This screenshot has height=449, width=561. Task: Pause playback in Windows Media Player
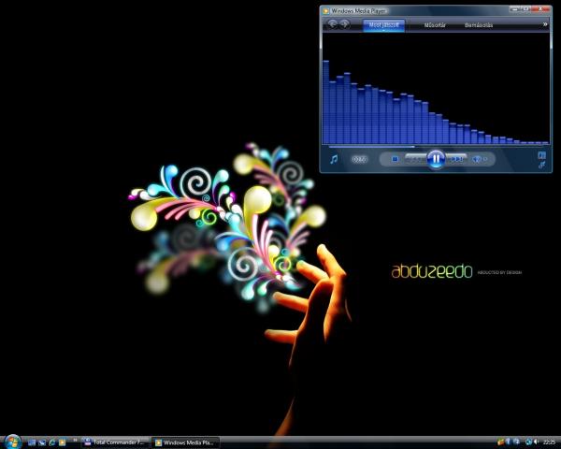pos(436,159)
